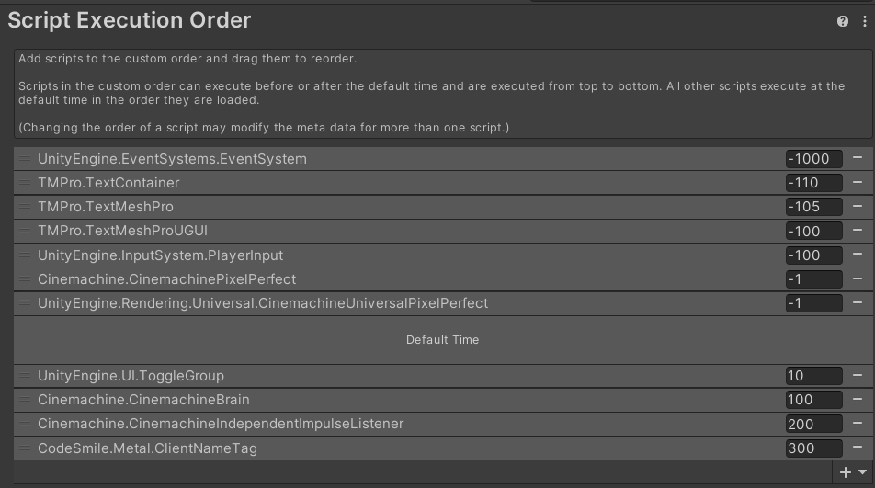Click the drag handle for PlayerInput row
Image resolution: width=875 pixels, height=488 pixels.
pos(25,255)
